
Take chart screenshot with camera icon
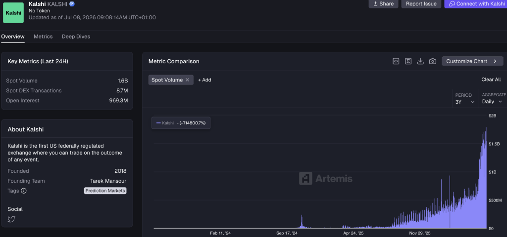point(433,61)
